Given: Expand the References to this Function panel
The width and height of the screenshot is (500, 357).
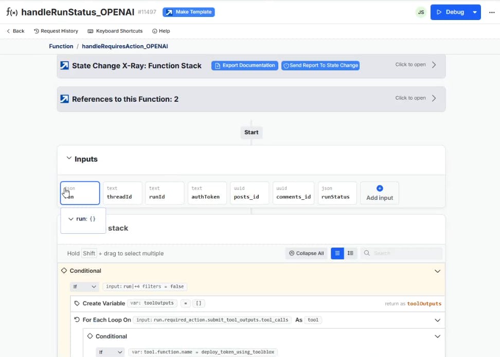Looking at the screenshot, I should (434, 98).
